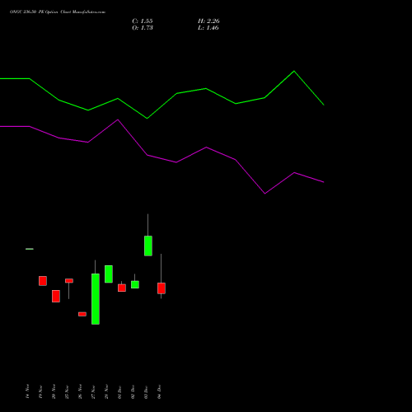Click the high value H: 2.26
This screenshot has width=412, height=412.
[208, 21]
